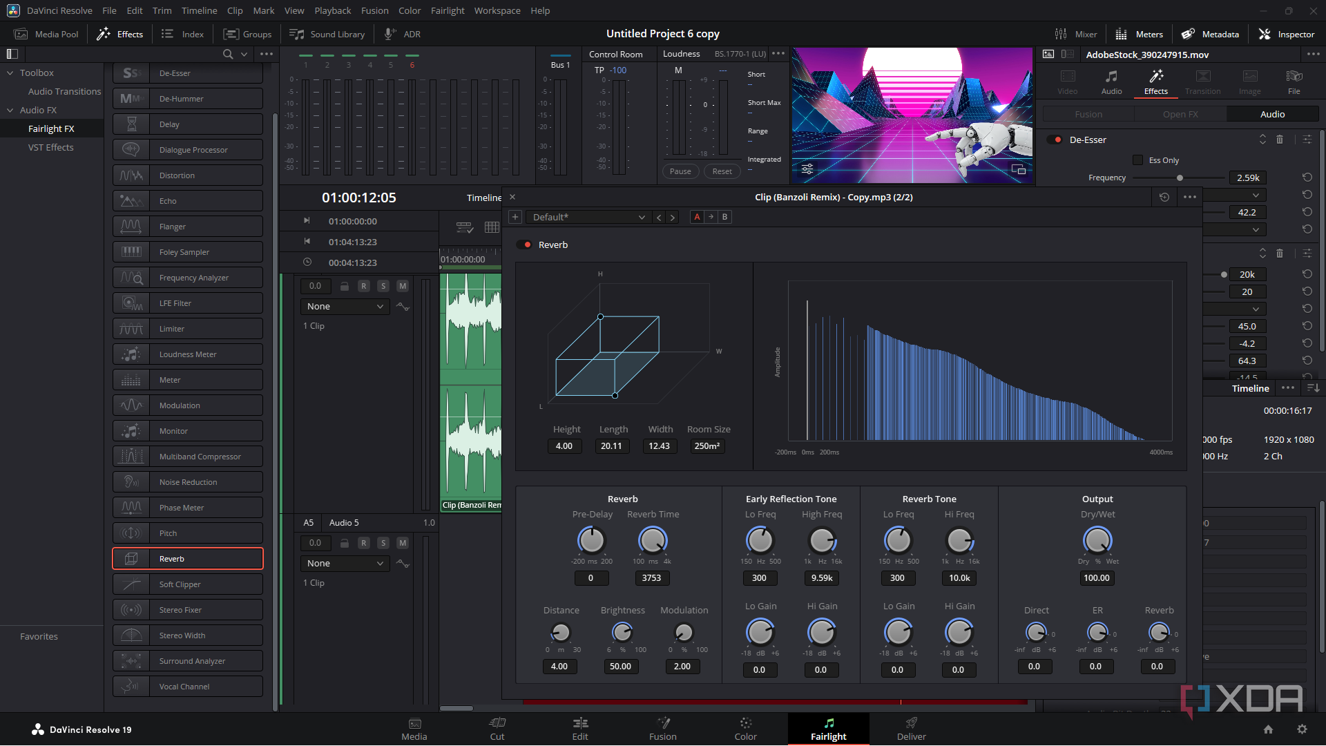Open the Mixer panel

tap(1076, 34)
